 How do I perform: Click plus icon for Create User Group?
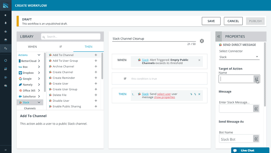tap(96, 89)
